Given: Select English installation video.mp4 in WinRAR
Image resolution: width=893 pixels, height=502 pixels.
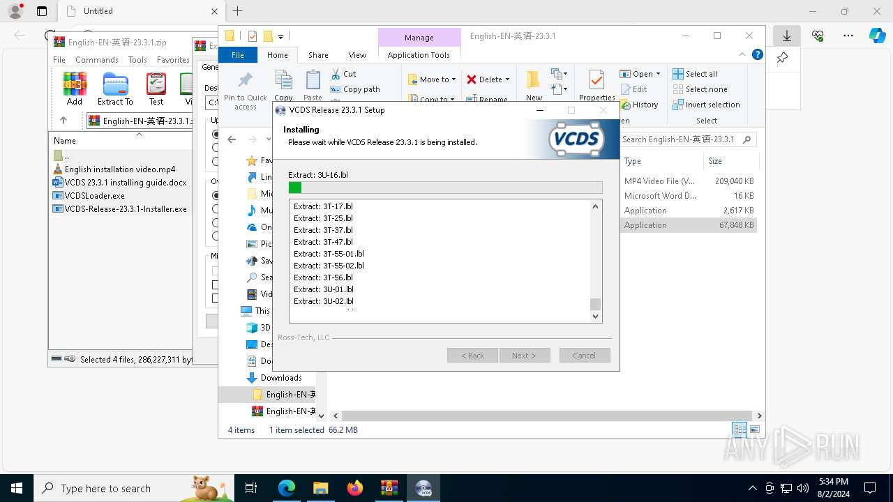Looking at the screenshot, I should [120, 169].
